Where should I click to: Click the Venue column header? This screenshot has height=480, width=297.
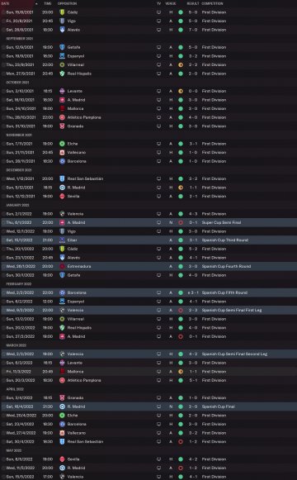click(x=171, y=3)
